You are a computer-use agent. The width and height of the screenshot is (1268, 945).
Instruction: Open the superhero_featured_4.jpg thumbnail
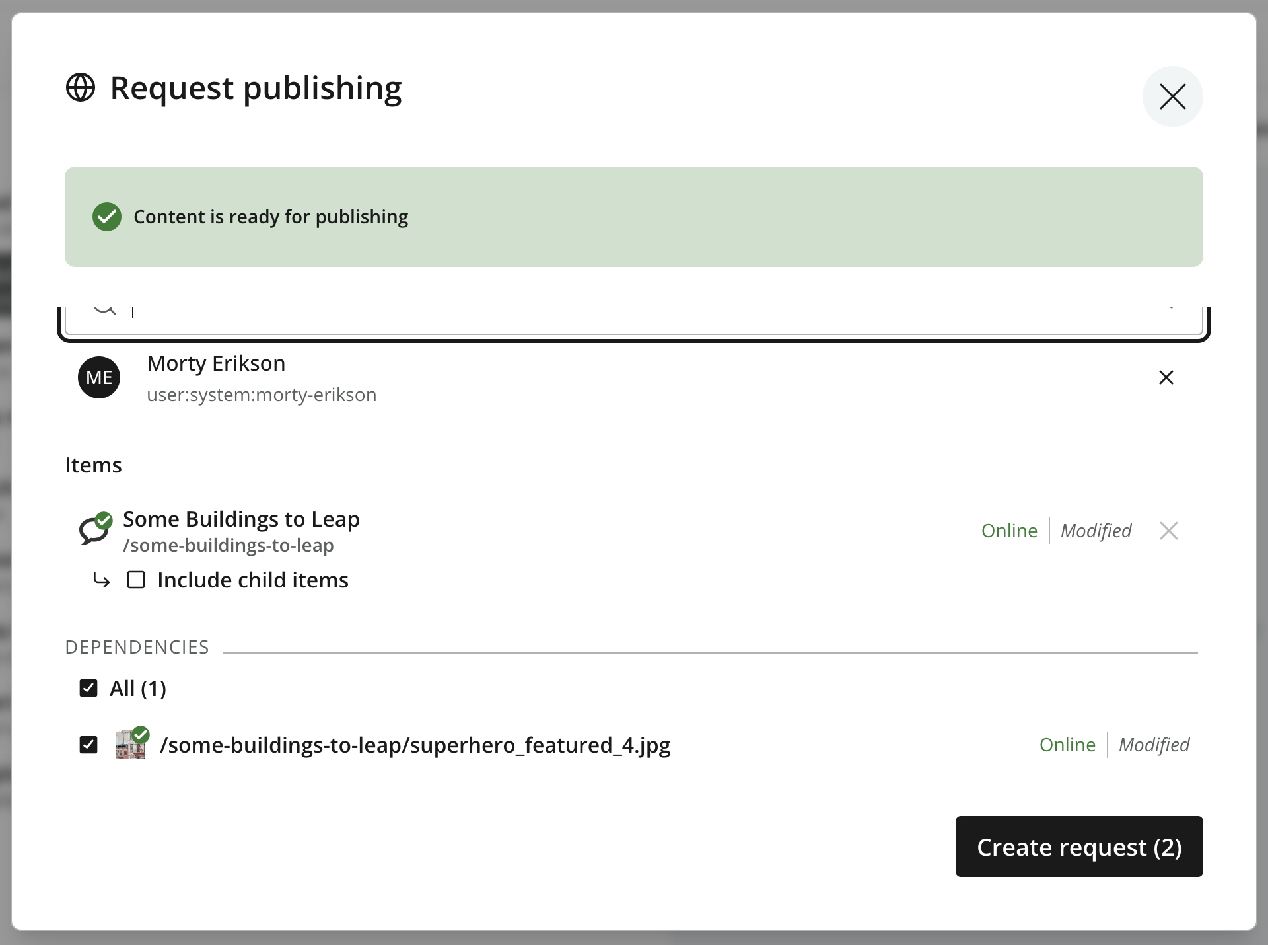point(132,743)
